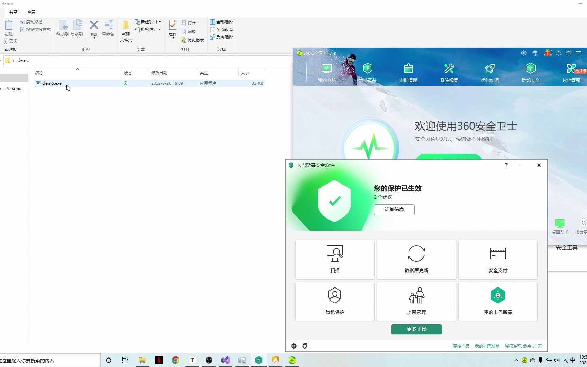The image size is (587, 367).
Task: Click 新建文件夹 new folder in ribbon
Action: (126, 31)
